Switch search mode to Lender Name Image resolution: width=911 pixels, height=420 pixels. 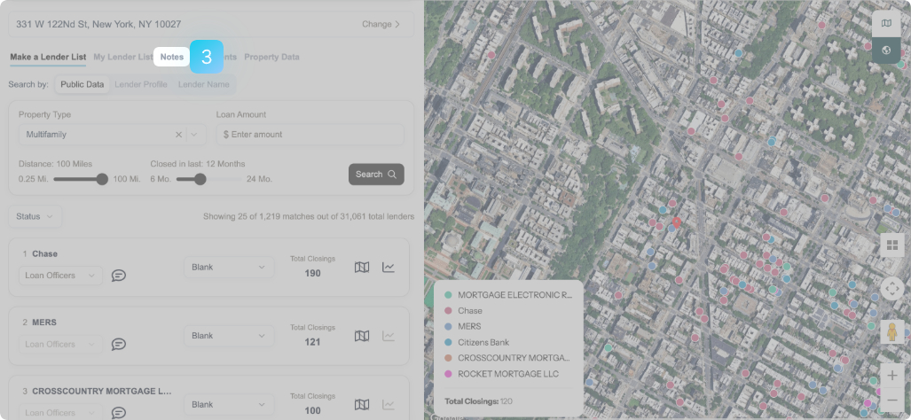point(204,85)
